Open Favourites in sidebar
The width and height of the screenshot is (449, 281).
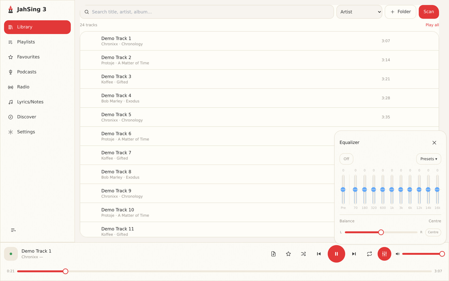(37, 57)
